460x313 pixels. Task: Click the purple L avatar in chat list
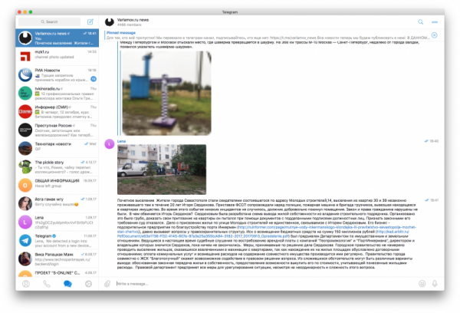[x=25, y=222]
